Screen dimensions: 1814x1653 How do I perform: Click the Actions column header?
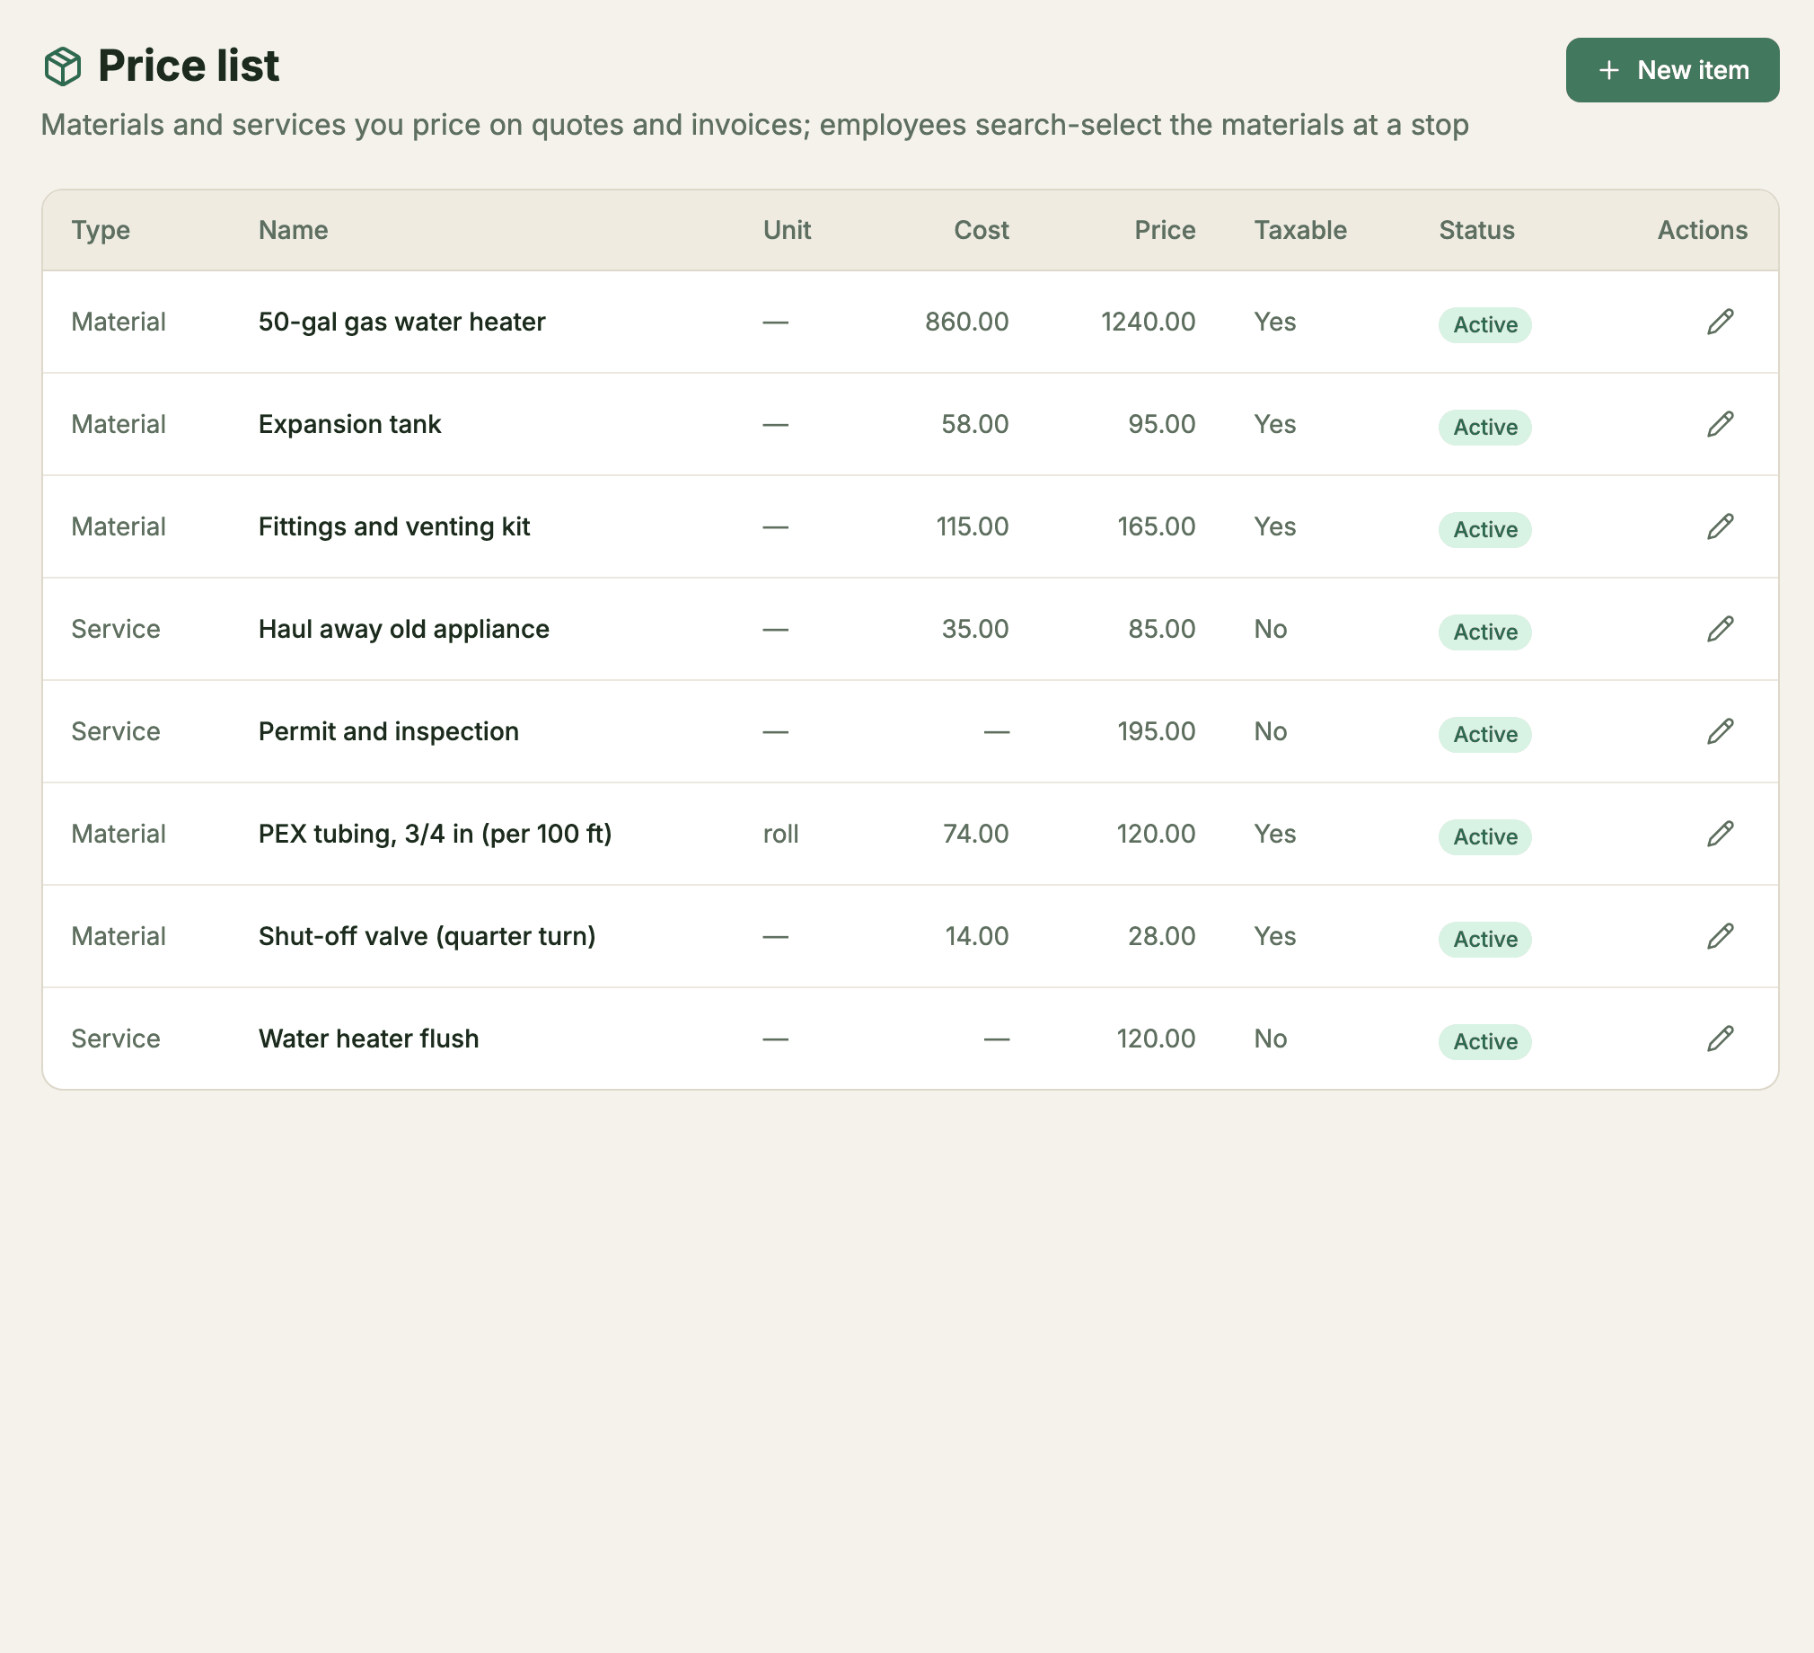point(1703,231)
